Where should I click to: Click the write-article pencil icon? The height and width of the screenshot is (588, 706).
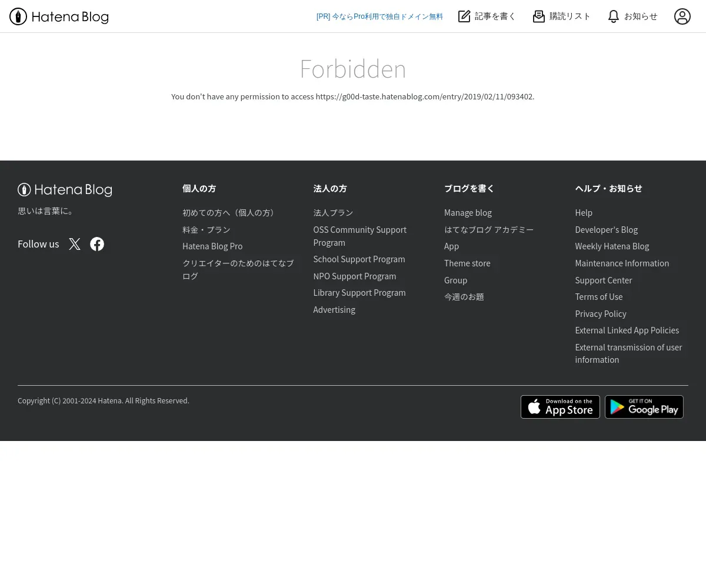point(464,16)
